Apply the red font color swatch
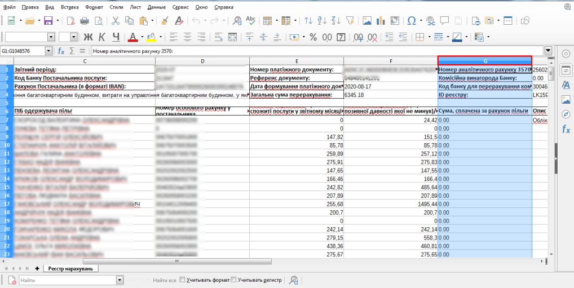Viewport: 574px width, 288px height. (x=132, y=37)
